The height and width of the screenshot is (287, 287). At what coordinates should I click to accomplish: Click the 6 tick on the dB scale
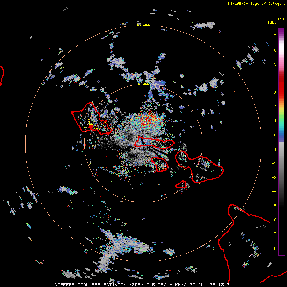click(275, 50)
